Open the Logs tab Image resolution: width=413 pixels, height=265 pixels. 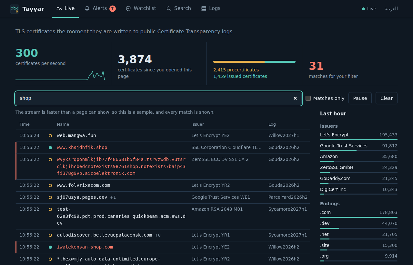tap(211, 9)
